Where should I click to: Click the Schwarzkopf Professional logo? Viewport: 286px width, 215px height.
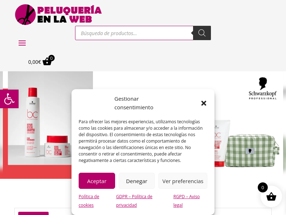click(263, 89)
